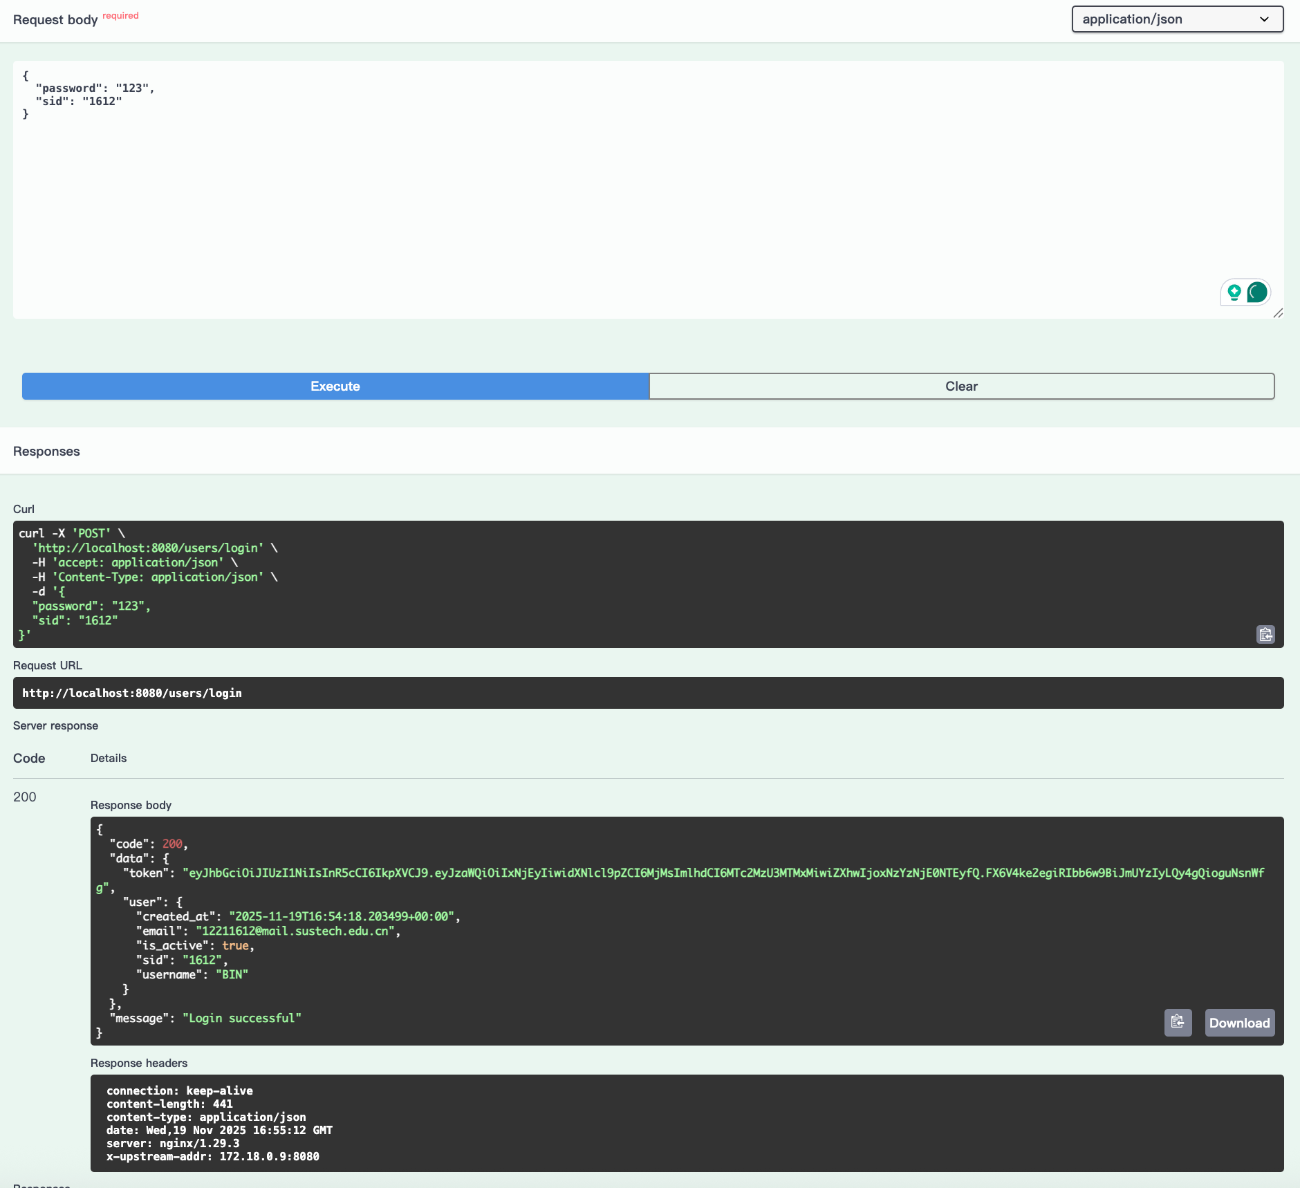The height and width of the screenshot is (1188, 1300).
Task: Click inside the request body JSON editor
Action: coord(647,189)
